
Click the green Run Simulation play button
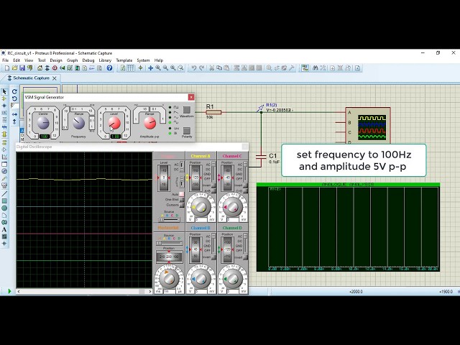click(9, 291)
